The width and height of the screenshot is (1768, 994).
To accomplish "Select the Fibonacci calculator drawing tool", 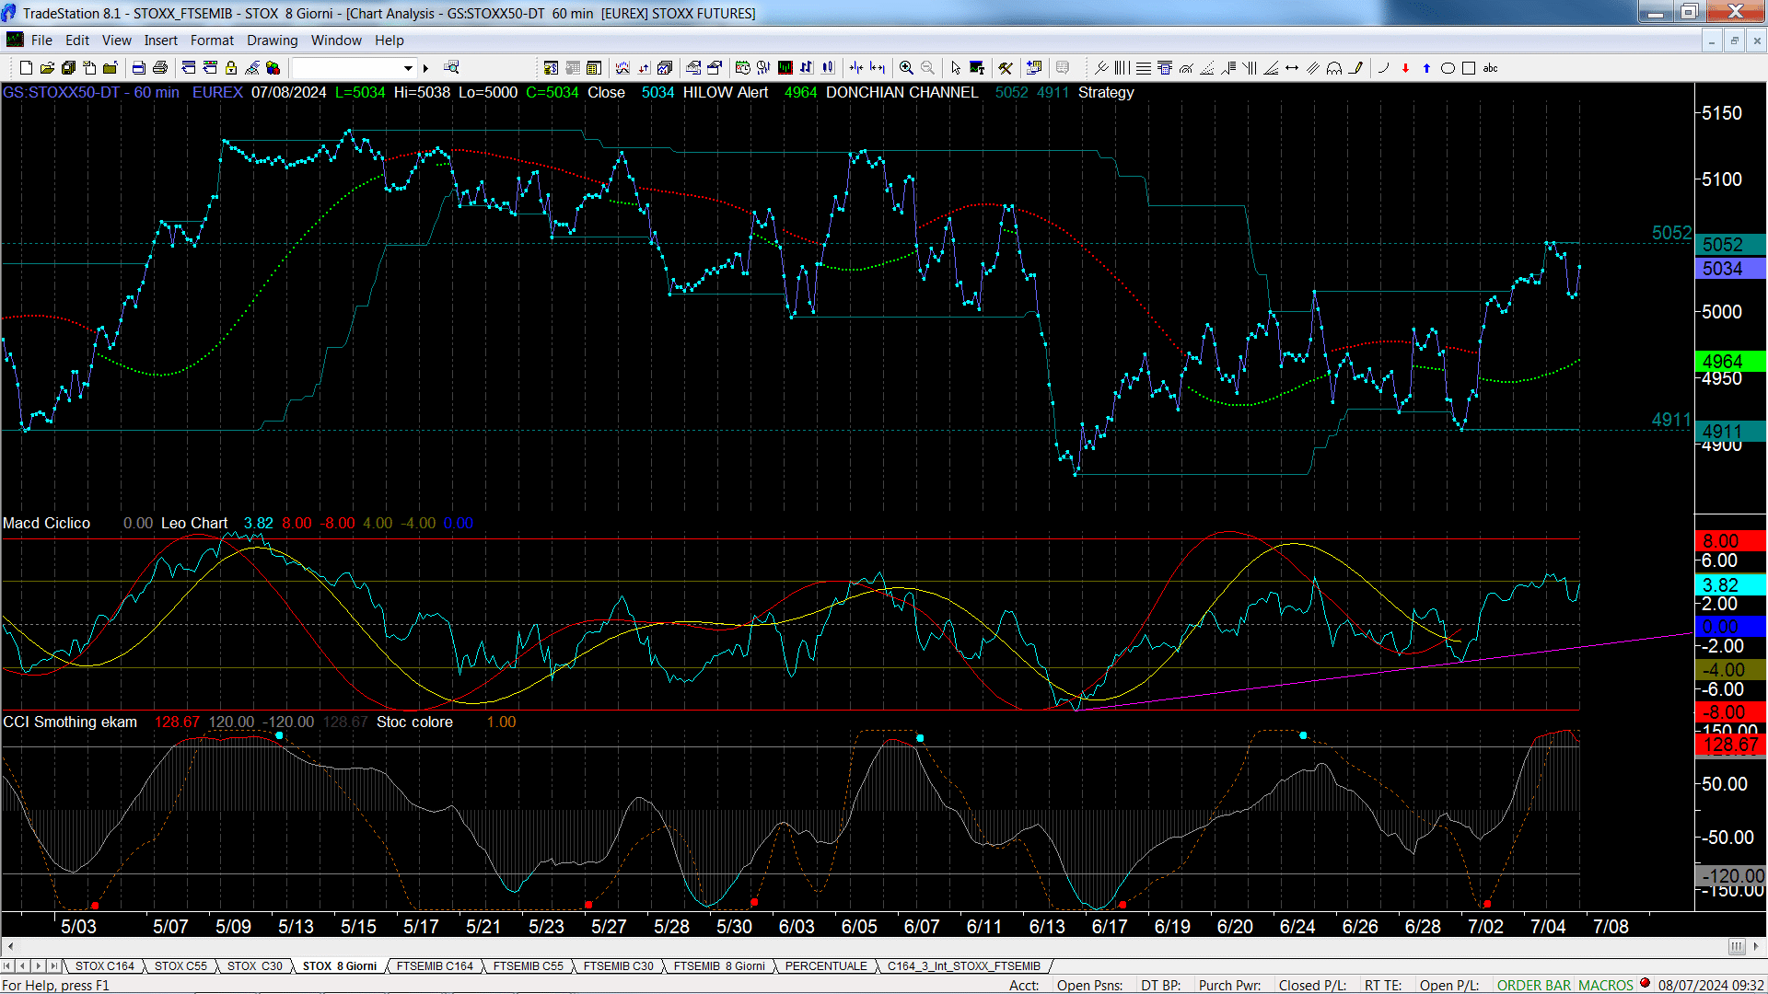I will 1165,68.
